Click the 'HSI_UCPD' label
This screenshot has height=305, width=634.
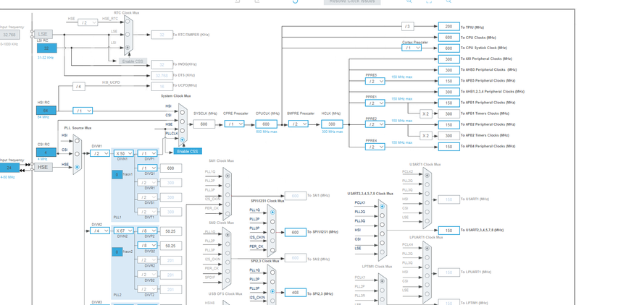pos(111,82)
